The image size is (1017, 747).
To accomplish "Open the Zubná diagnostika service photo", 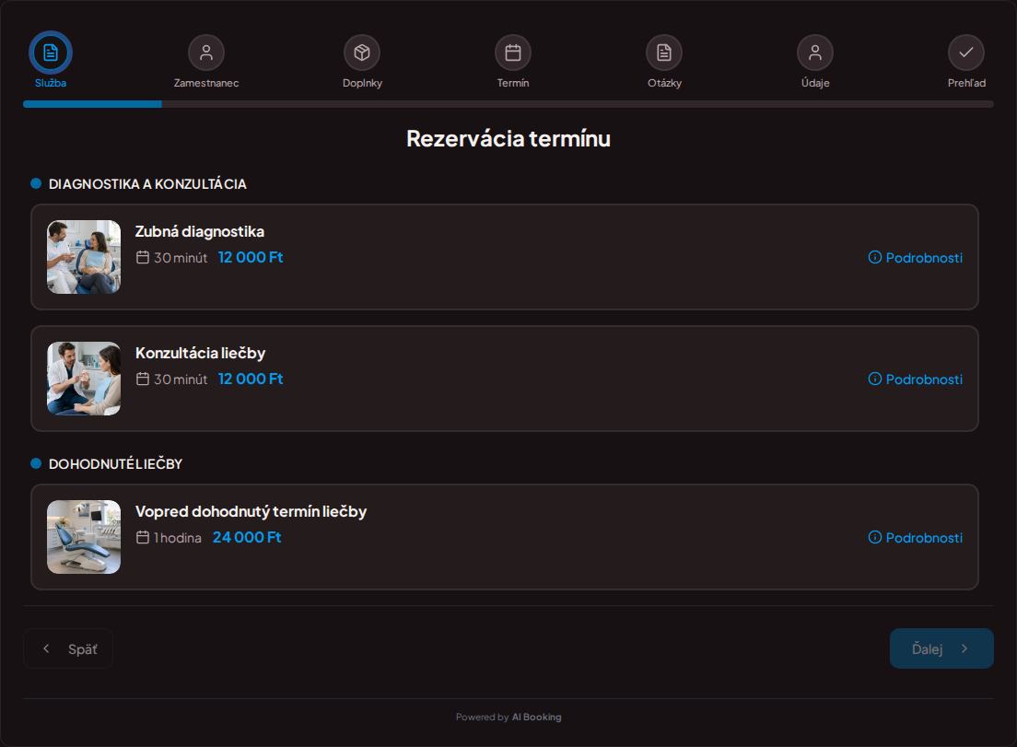I will coord(84,257).
